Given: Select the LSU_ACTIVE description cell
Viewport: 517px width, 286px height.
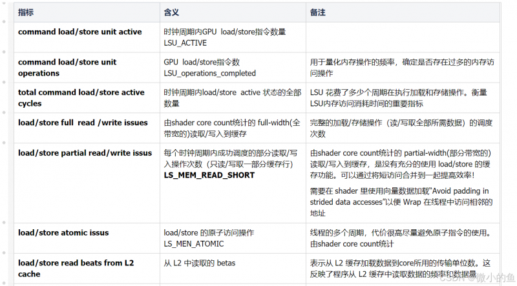Looking at the screenshot, I should 233,37.
